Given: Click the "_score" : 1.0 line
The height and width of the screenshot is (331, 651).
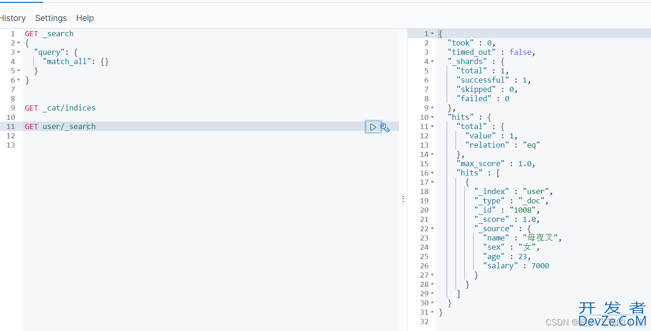Looking at the screenshot, I should [507, 219].
